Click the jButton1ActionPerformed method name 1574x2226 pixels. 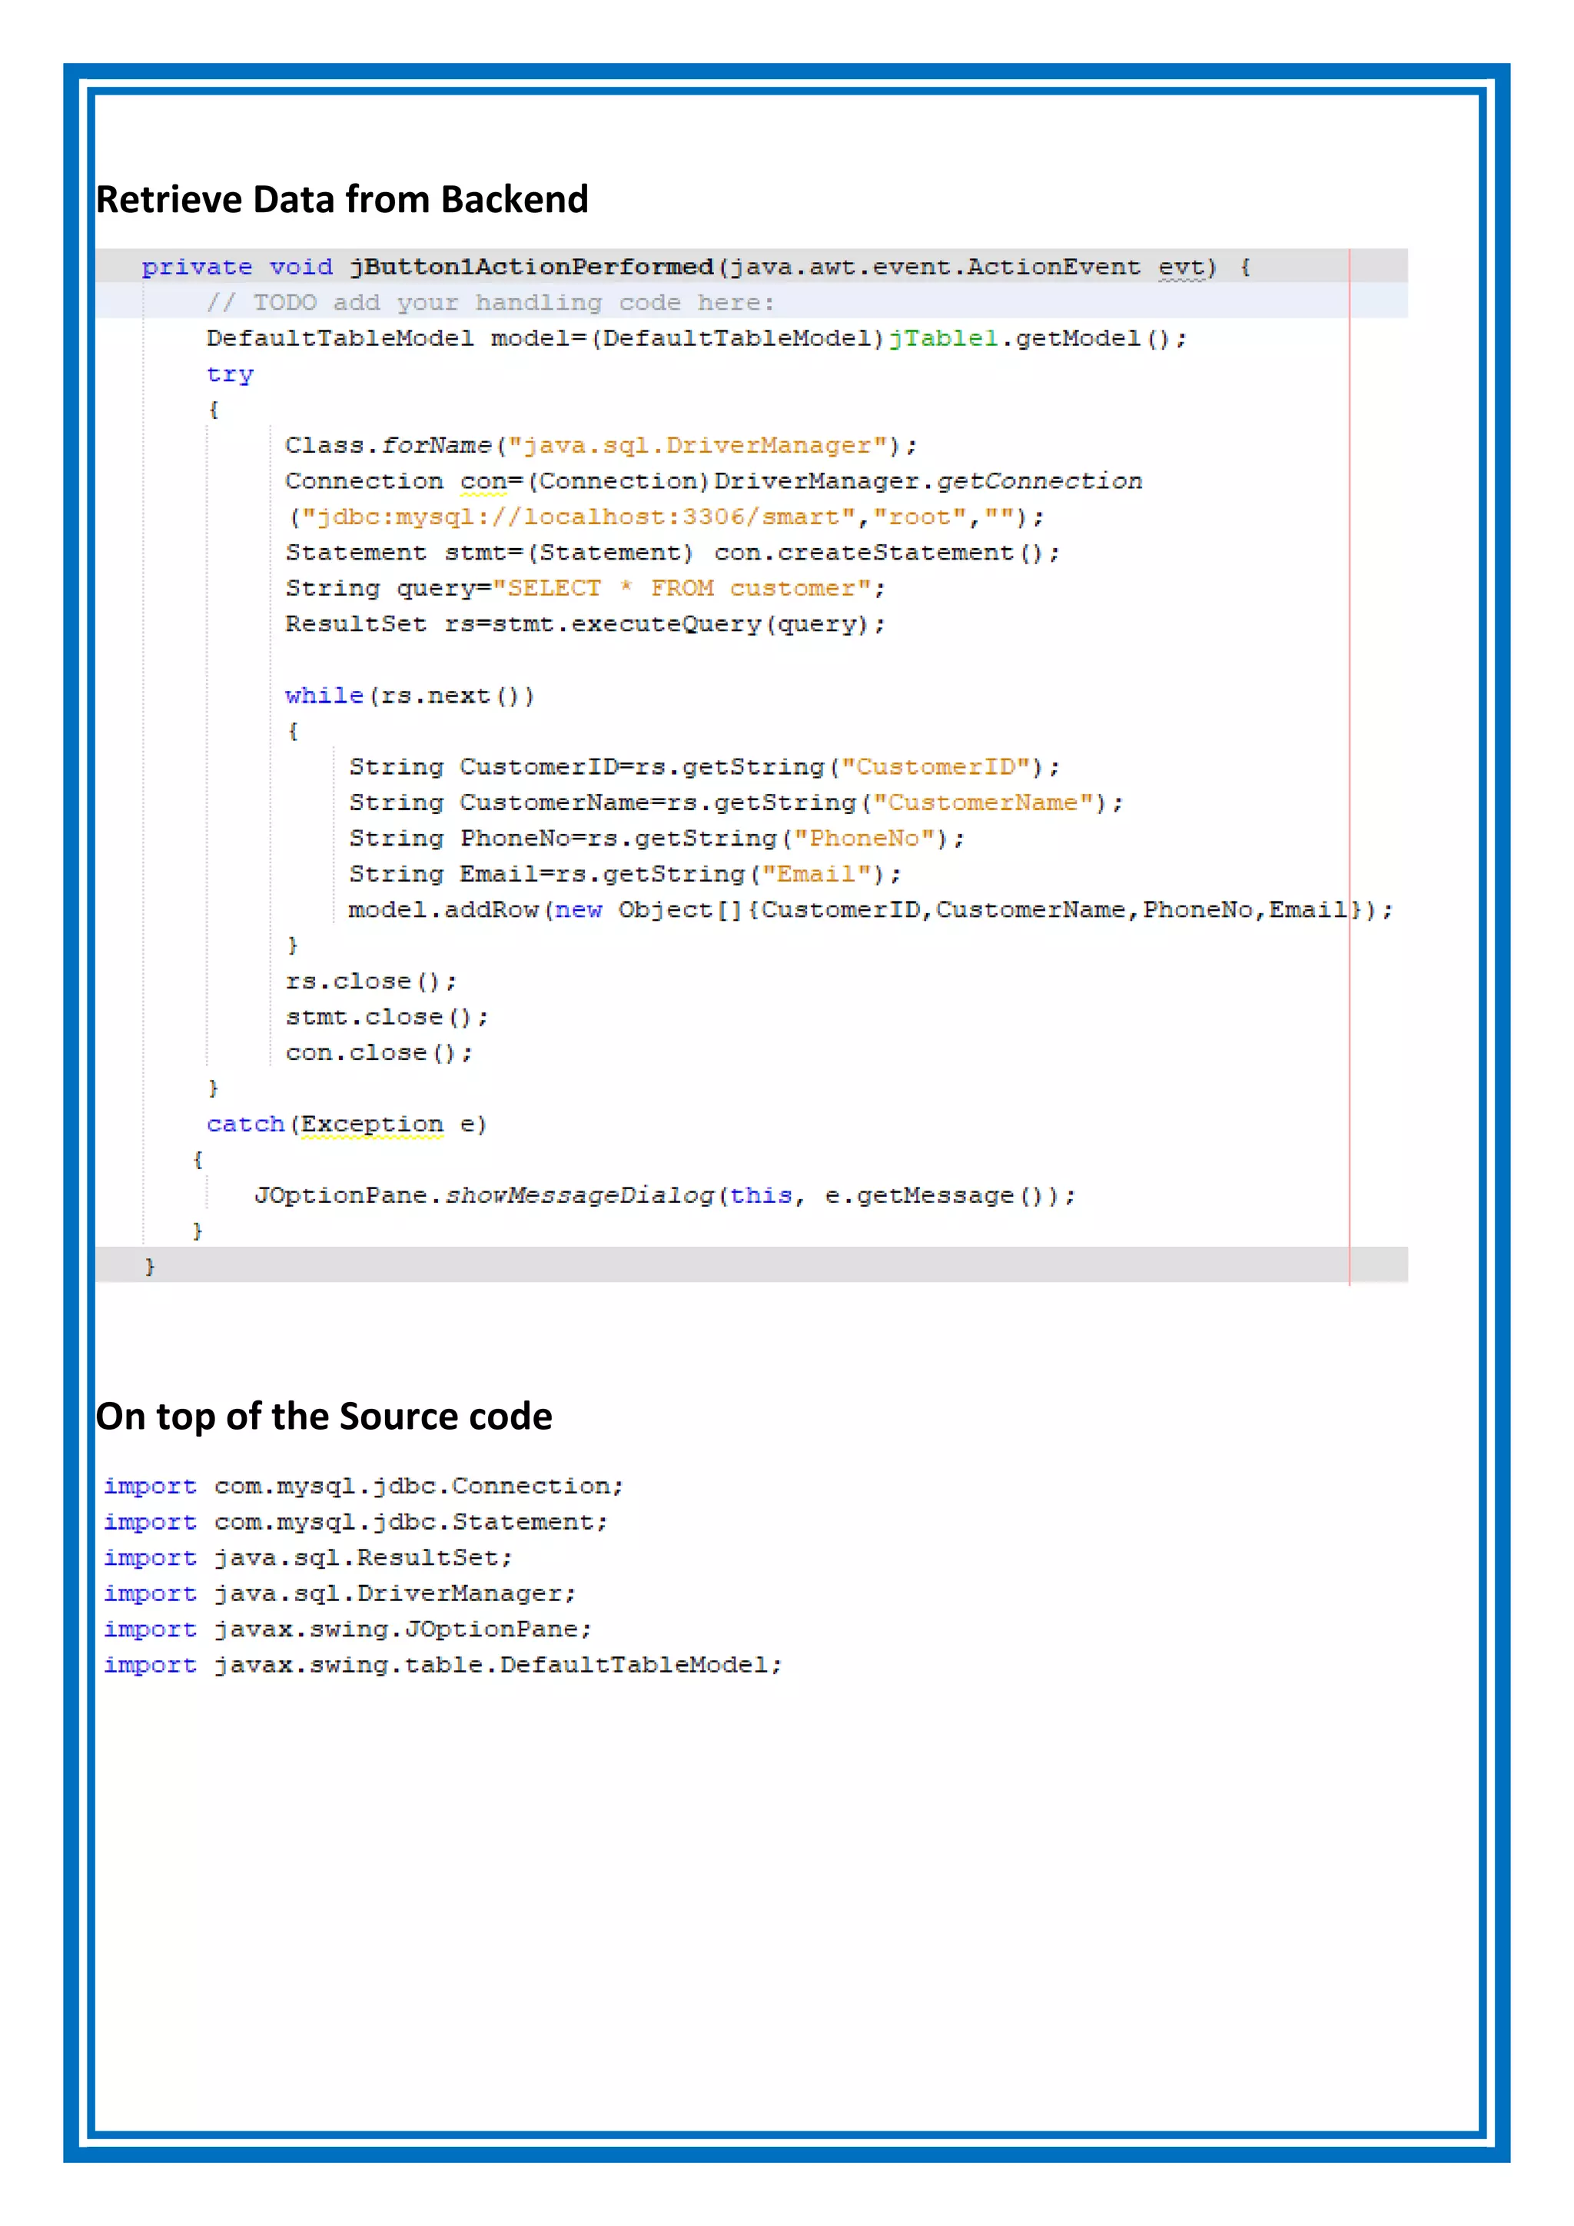point(531,267)
